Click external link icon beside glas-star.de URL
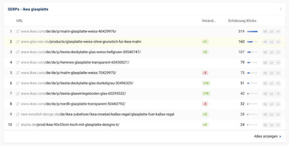 point(18,42)
